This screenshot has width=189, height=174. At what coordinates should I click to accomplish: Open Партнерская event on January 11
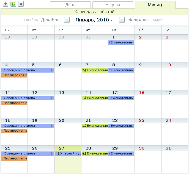[14, 103]
